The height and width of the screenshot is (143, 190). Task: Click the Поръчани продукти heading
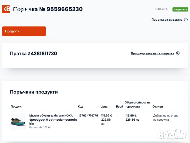[x=34, y=92]
